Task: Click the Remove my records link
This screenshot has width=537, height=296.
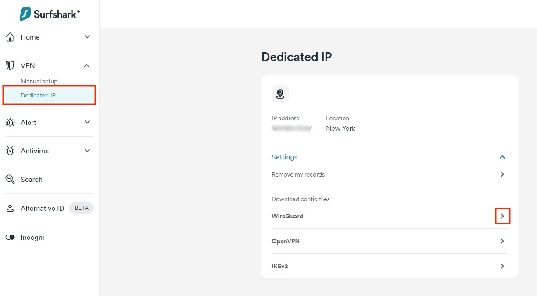Action: point(298,174)
